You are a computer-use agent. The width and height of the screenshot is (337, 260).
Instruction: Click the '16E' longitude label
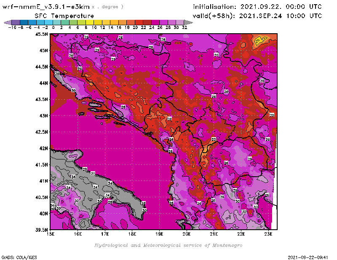point(78,234)
